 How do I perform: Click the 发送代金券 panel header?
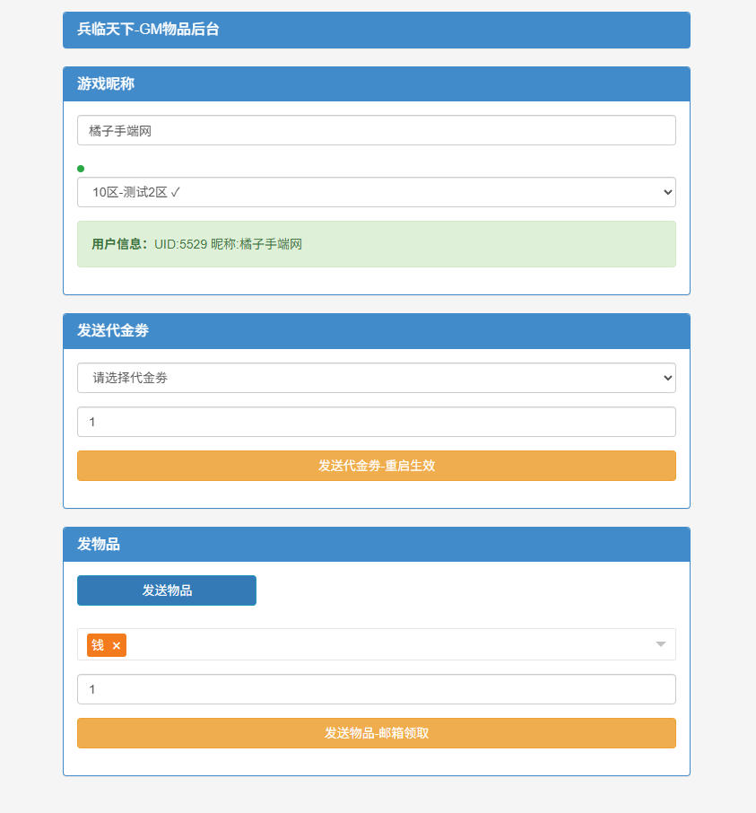(376, 331)
